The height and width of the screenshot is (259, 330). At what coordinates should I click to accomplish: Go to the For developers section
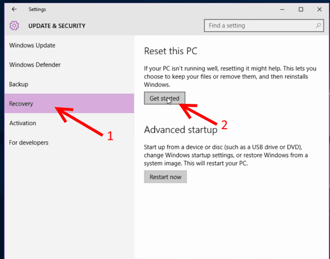point(29,142)
